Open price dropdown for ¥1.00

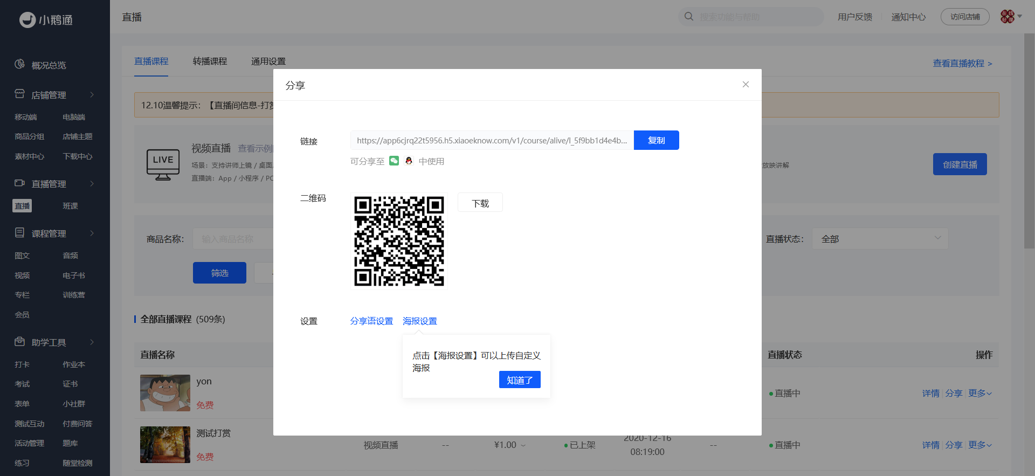point(523,445)
